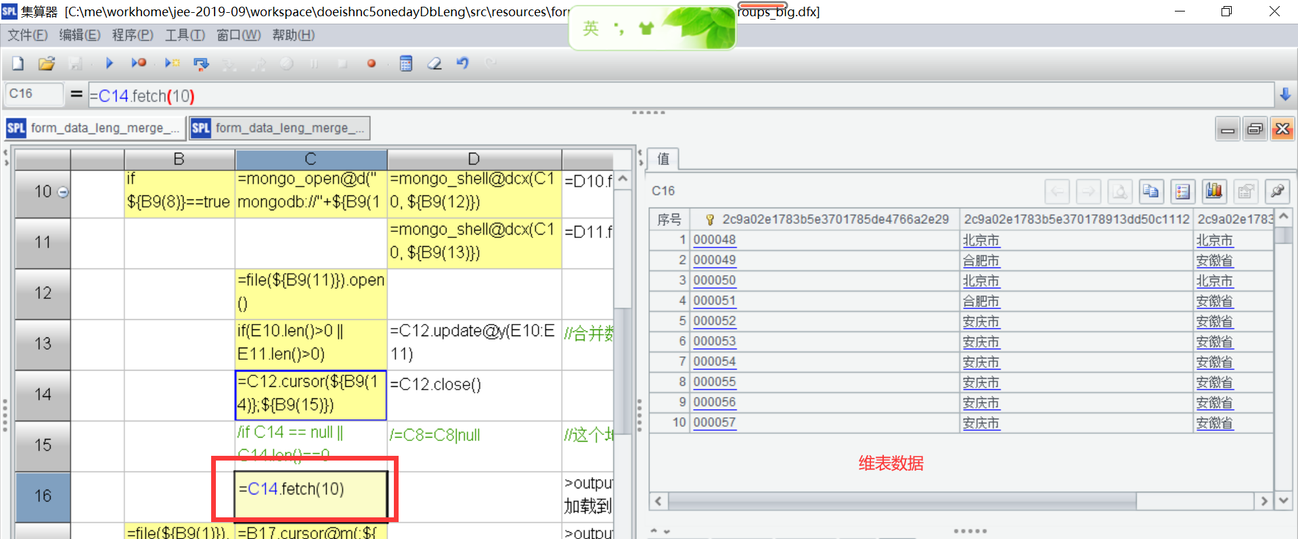Viewport: 1298px width, 539px height.
Task: Open chart view with bar chart icon
Action: (1214, 192)
